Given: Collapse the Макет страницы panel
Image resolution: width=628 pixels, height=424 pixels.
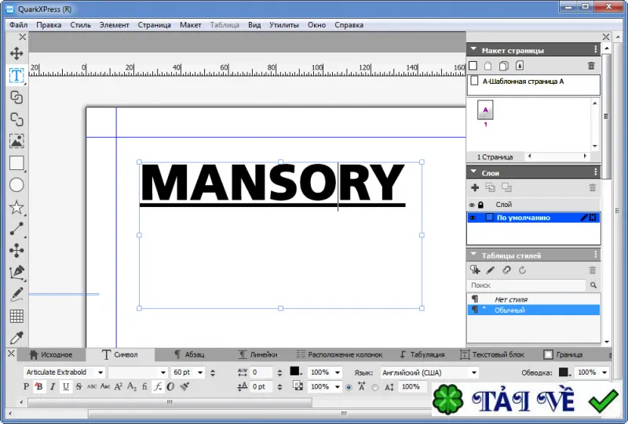Looking at the screenshot, I should pos(473,49).
